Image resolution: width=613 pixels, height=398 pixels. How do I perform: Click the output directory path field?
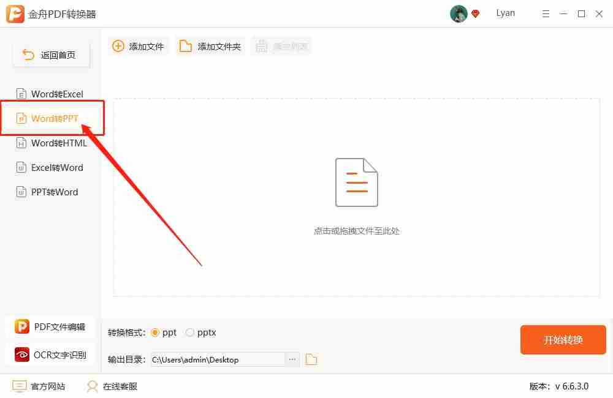tap(218, 359)
